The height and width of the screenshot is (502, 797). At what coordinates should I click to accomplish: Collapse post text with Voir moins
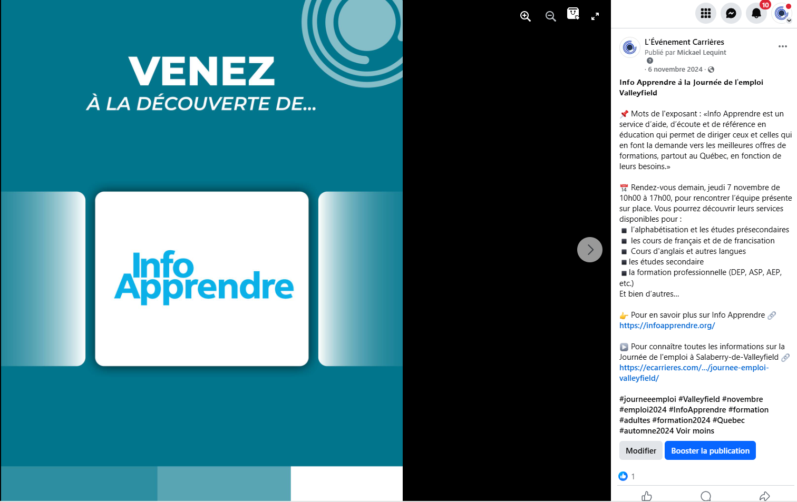coord(695,431)
